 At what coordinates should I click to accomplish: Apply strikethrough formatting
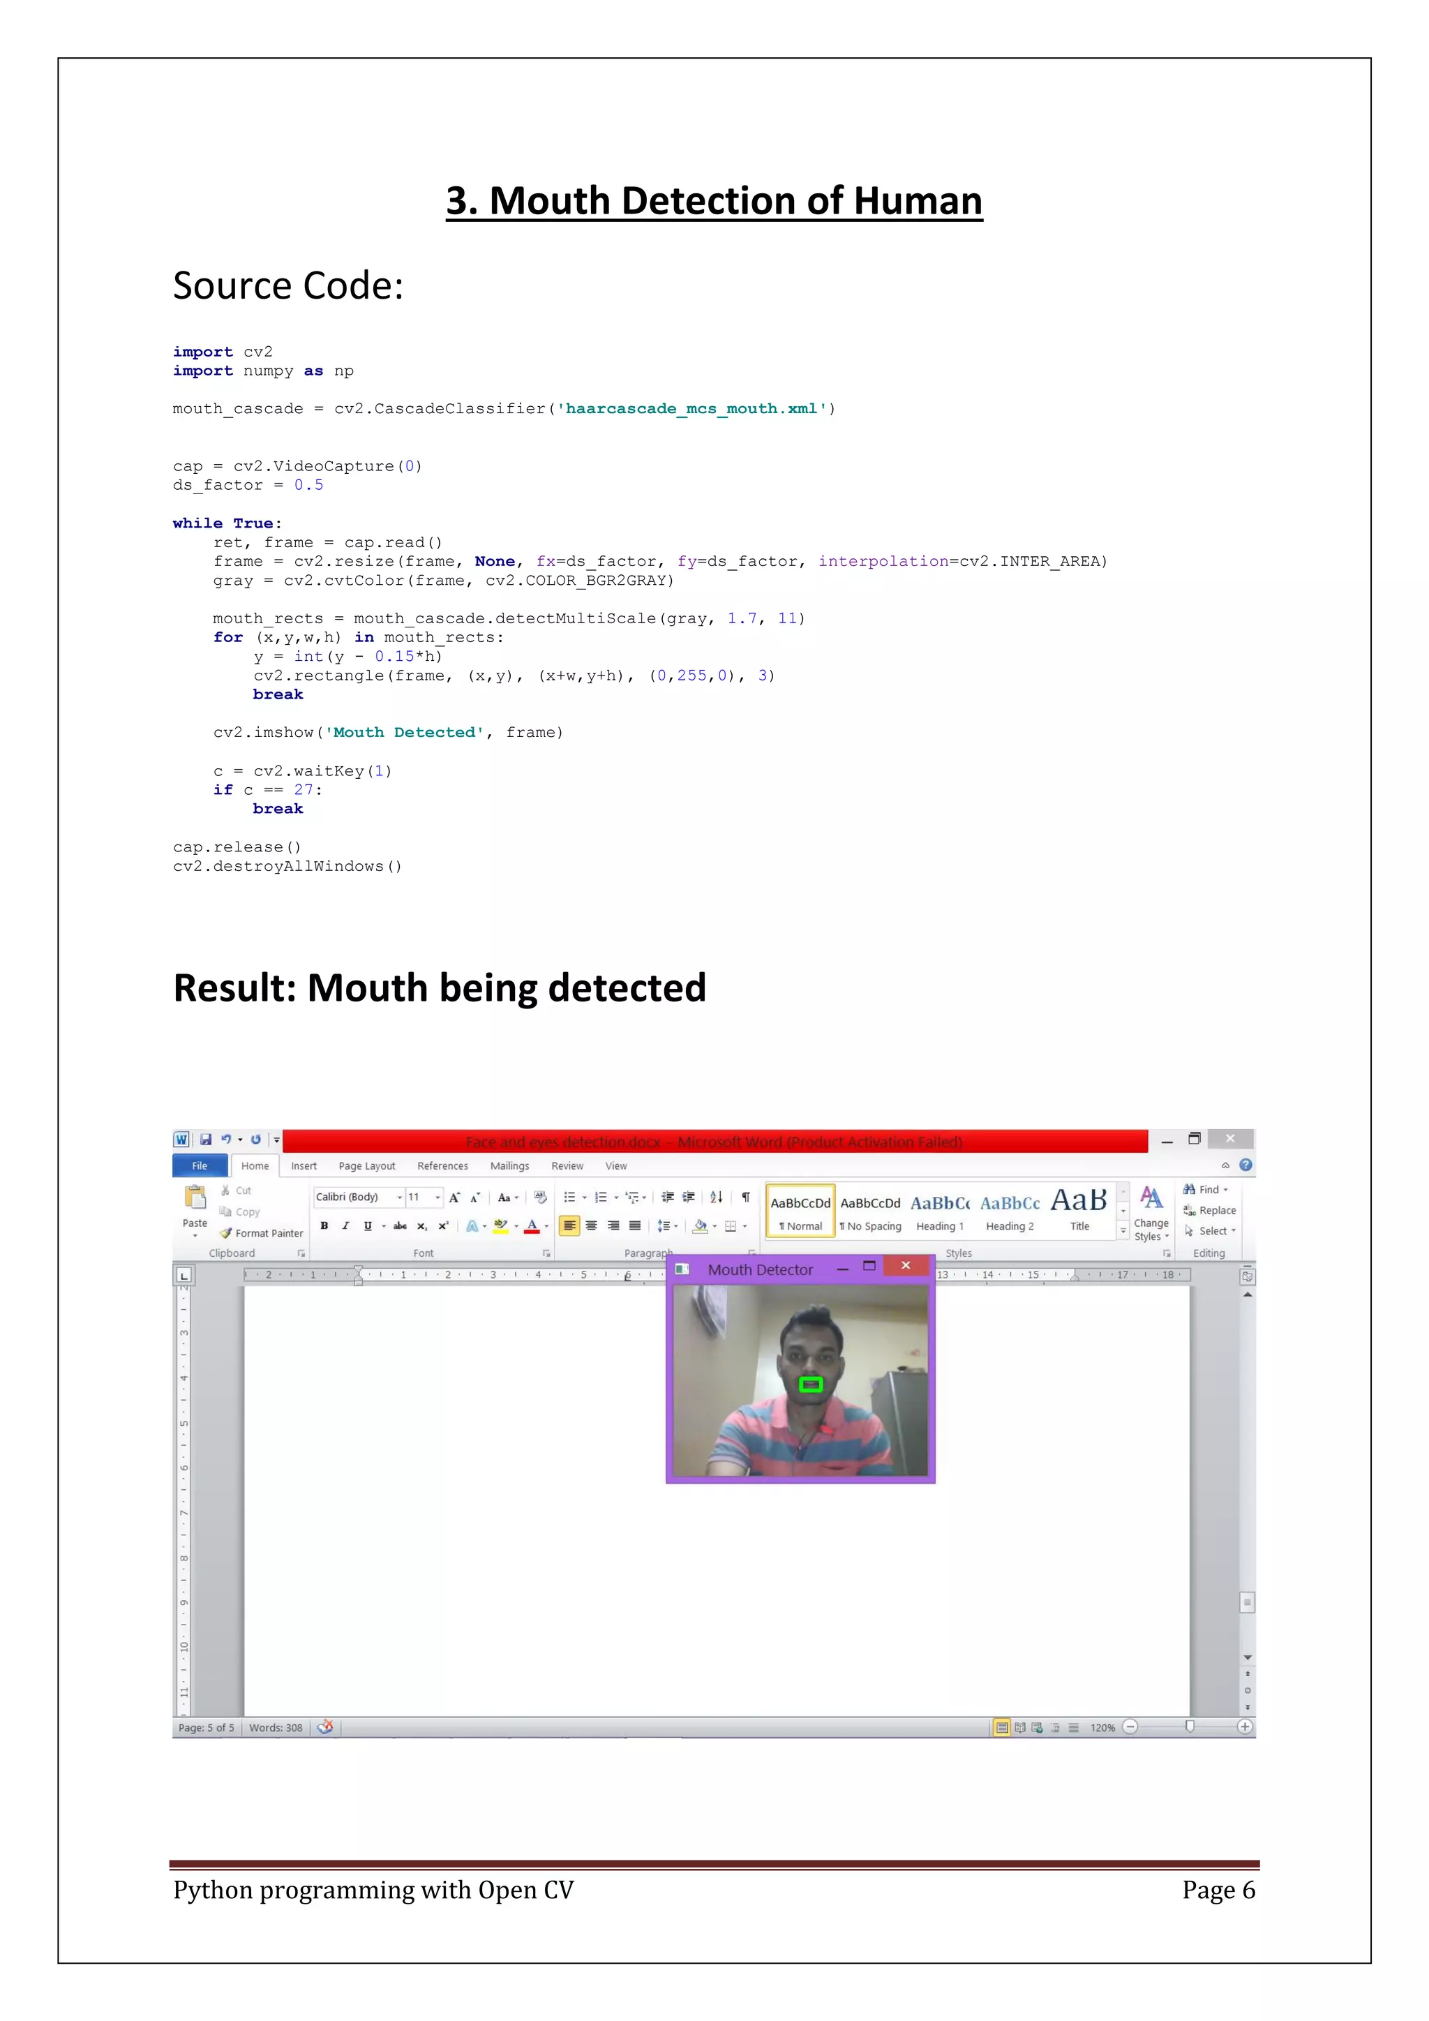400,1226
